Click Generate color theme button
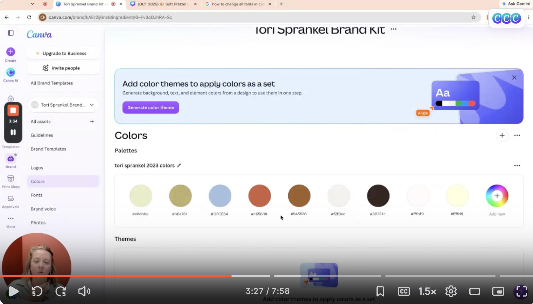The width and height of the screenshot is (533, 304). pos(151,108)
